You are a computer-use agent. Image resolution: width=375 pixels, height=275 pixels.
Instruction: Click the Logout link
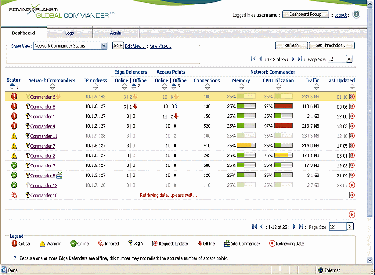point(341,15)
